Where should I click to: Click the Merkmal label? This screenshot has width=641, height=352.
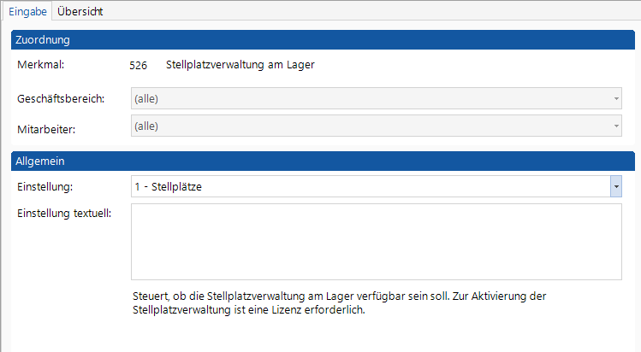click(41, 64)
